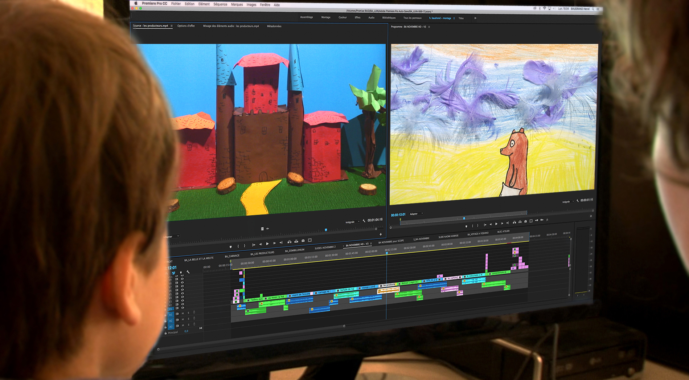Viewport: 689px width, 380px height.
Task: Switch to the Couleur workspace
Action: coord(343,17)
